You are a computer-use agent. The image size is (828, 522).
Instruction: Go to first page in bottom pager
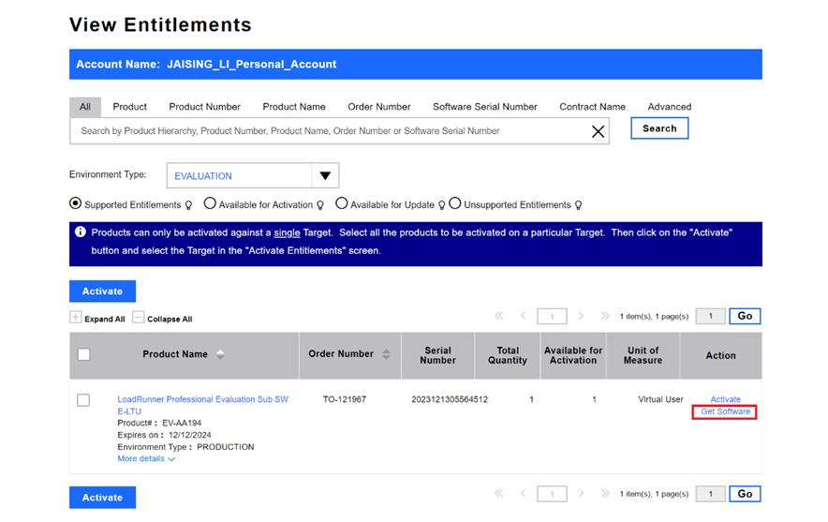coord(499,494)
